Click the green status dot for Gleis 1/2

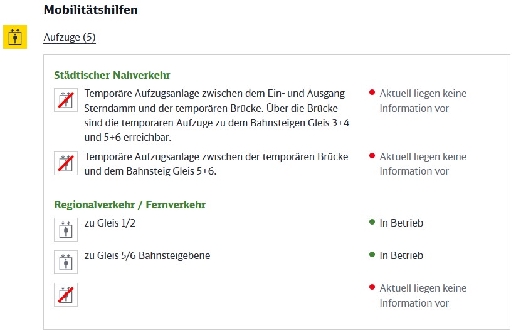(x=372, y=222)
